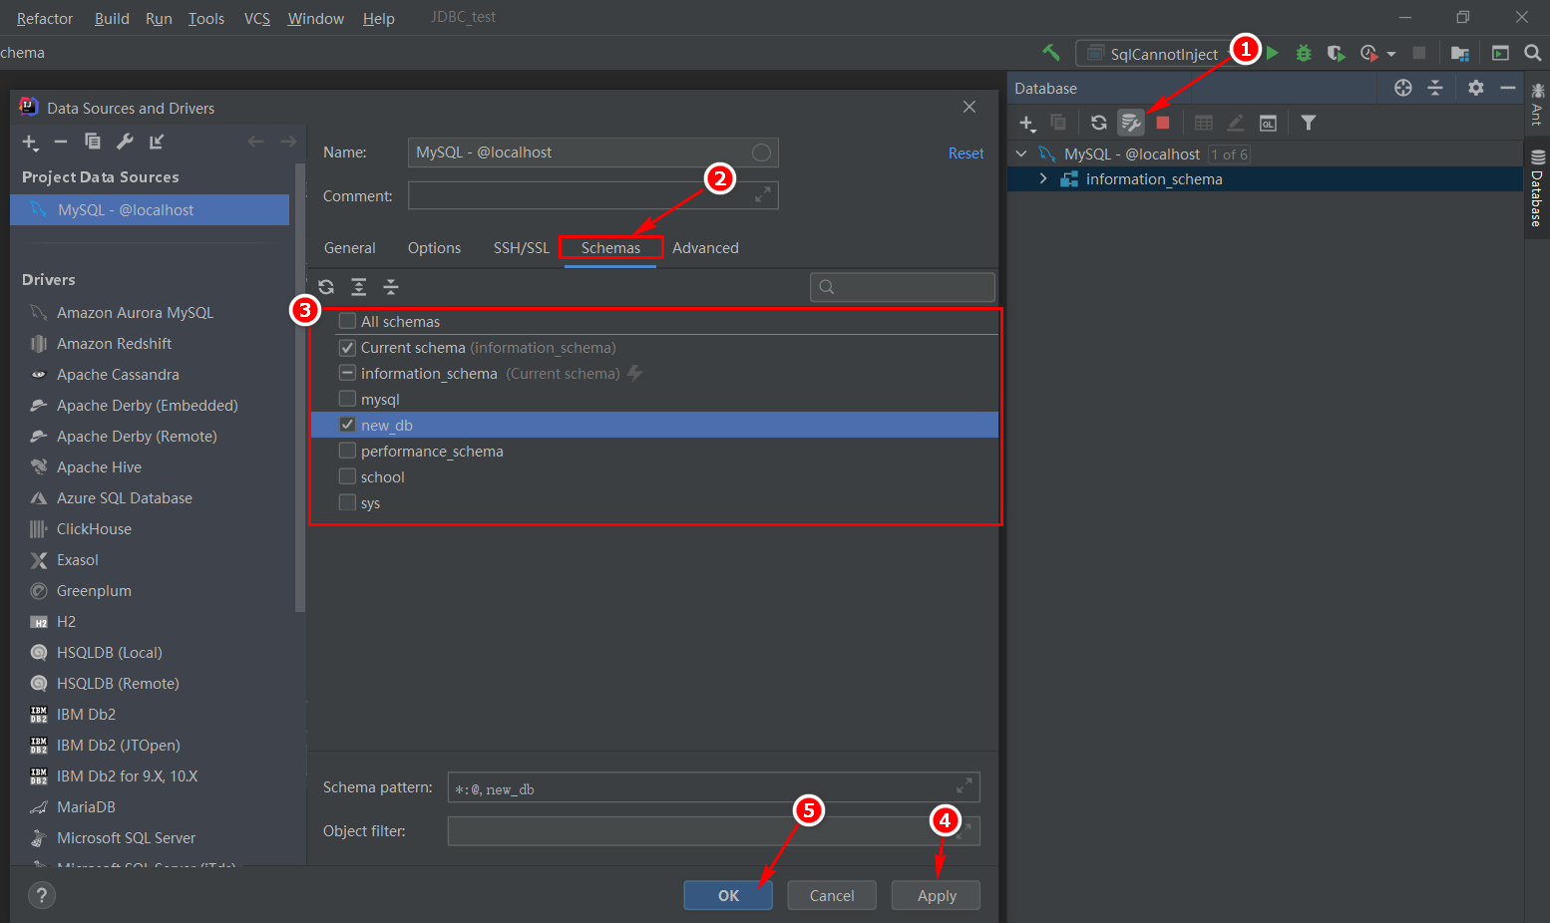Viewport: 1550px width, 923px height.
Task: Click the filter funnel icon in Database panel
Action: (x=1309, y=123)
